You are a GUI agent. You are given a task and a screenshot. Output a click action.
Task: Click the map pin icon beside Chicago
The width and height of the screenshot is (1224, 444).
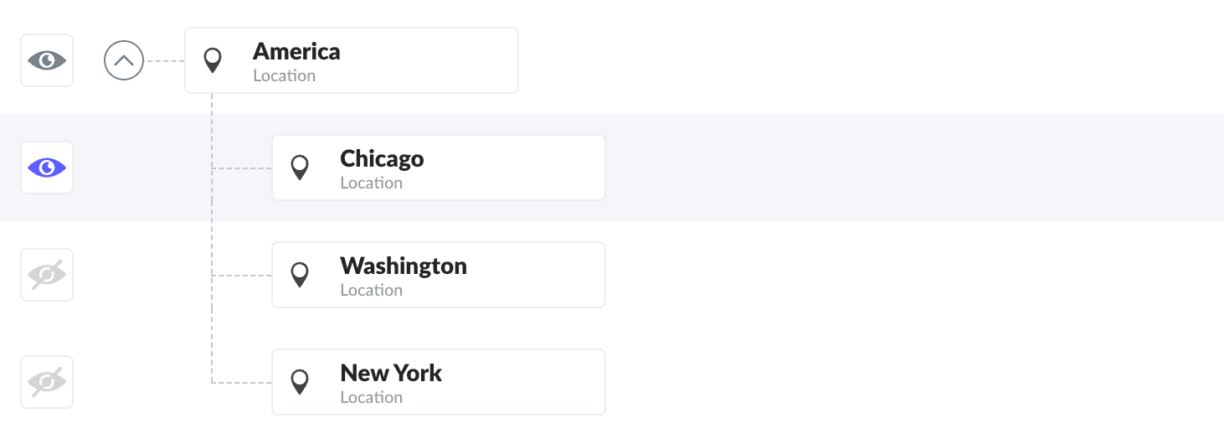pos(300,168)
